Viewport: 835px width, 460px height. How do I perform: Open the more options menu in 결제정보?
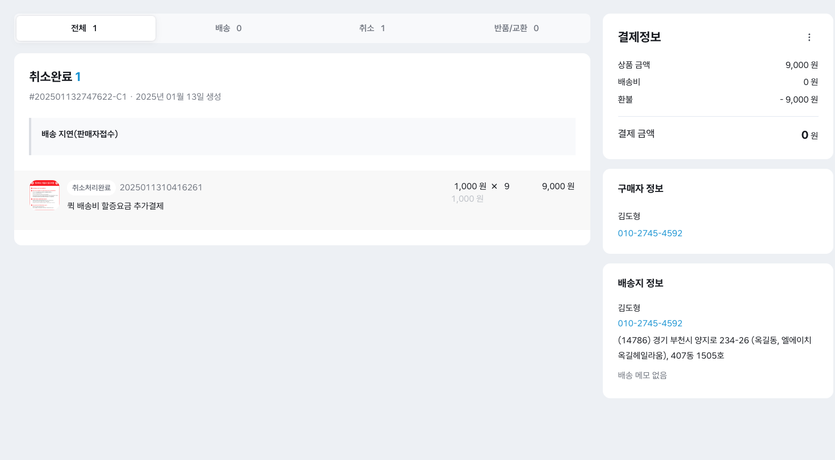809,37
